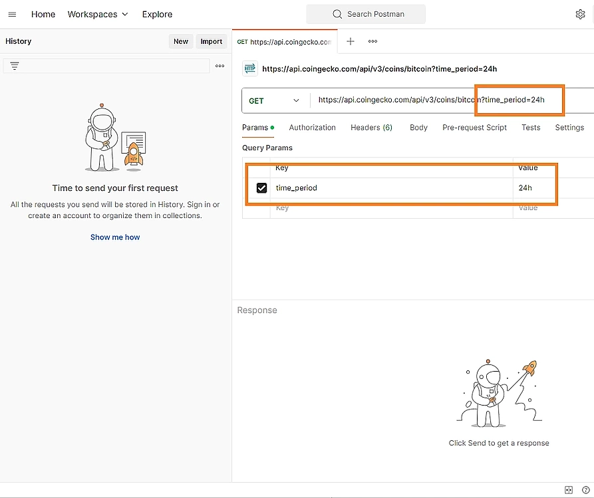Viewport: 594px width, 498px height.
Task: Follow the Show me how link
Action: point(115,237)
